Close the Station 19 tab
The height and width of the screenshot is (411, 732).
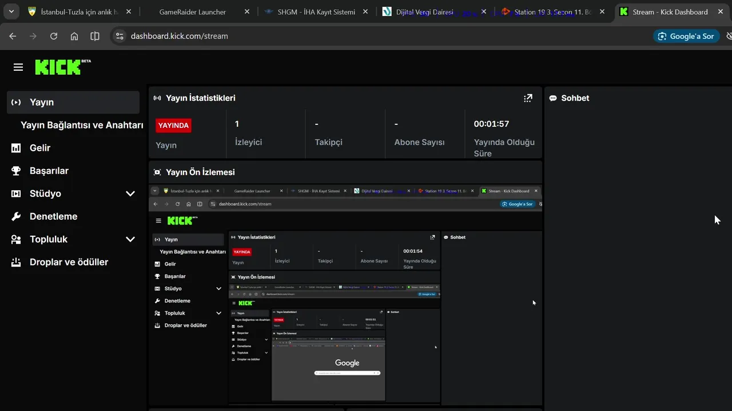pos(602,11)
